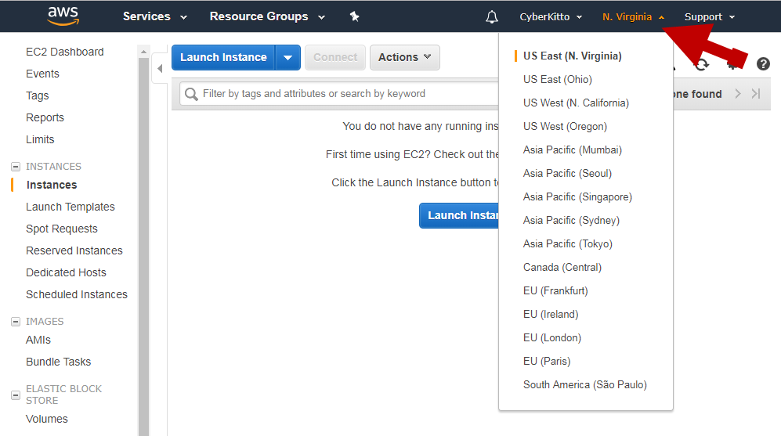Open the Actions dropdown button
781x436 pixels.
pyautogui.click(x=404, y=57)
